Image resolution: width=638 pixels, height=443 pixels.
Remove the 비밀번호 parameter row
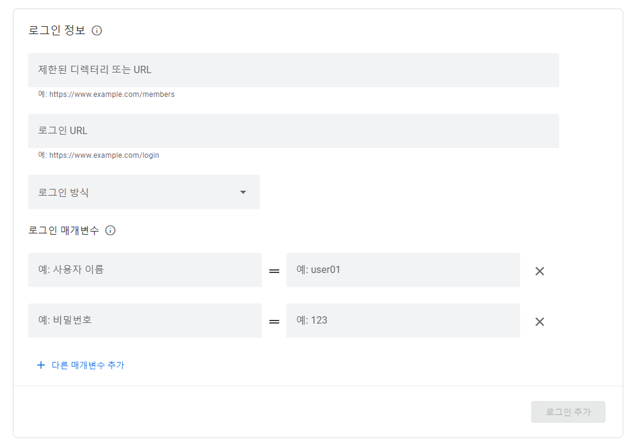(540, 322)
